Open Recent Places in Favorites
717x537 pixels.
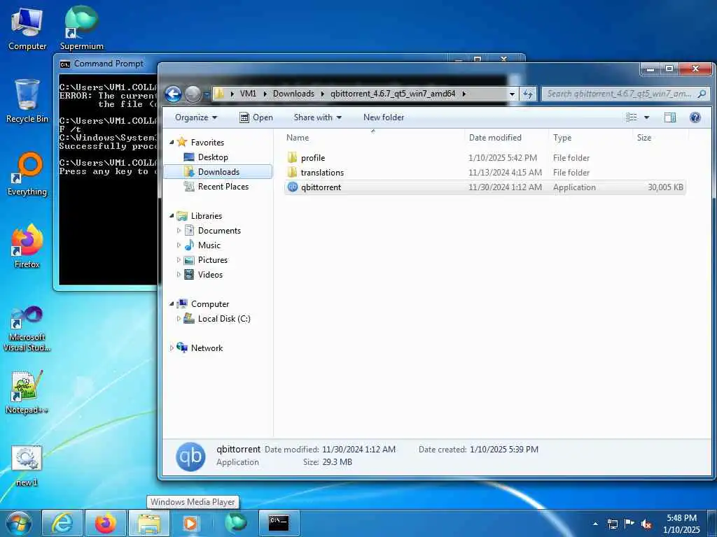coord(223,186)
